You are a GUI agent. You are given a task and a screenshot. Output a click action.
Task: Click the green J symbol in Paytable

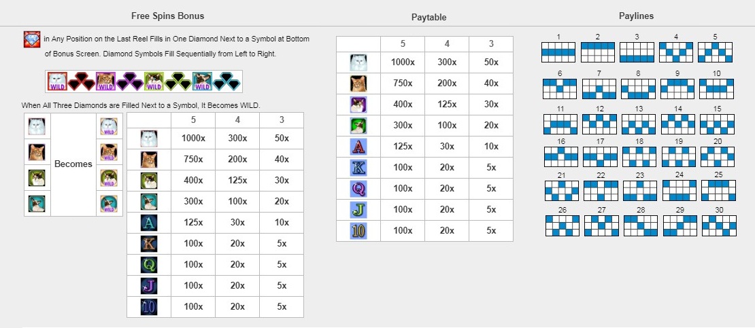click(358, 210)
